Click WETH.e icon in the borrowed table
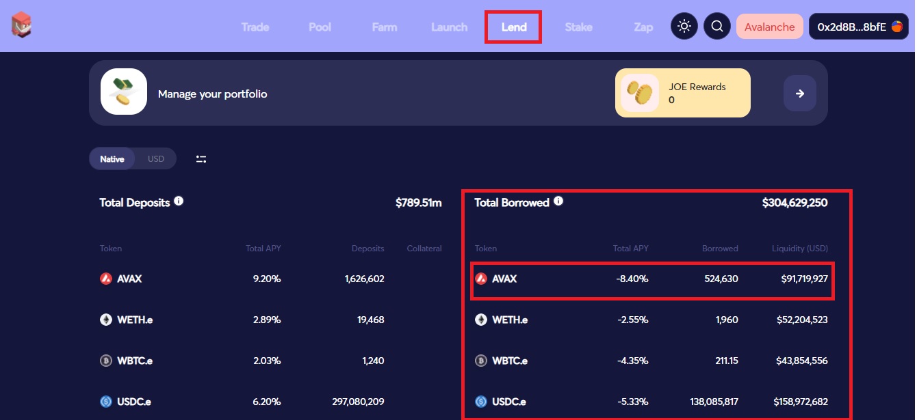The image size is (917, 420). 481,320
